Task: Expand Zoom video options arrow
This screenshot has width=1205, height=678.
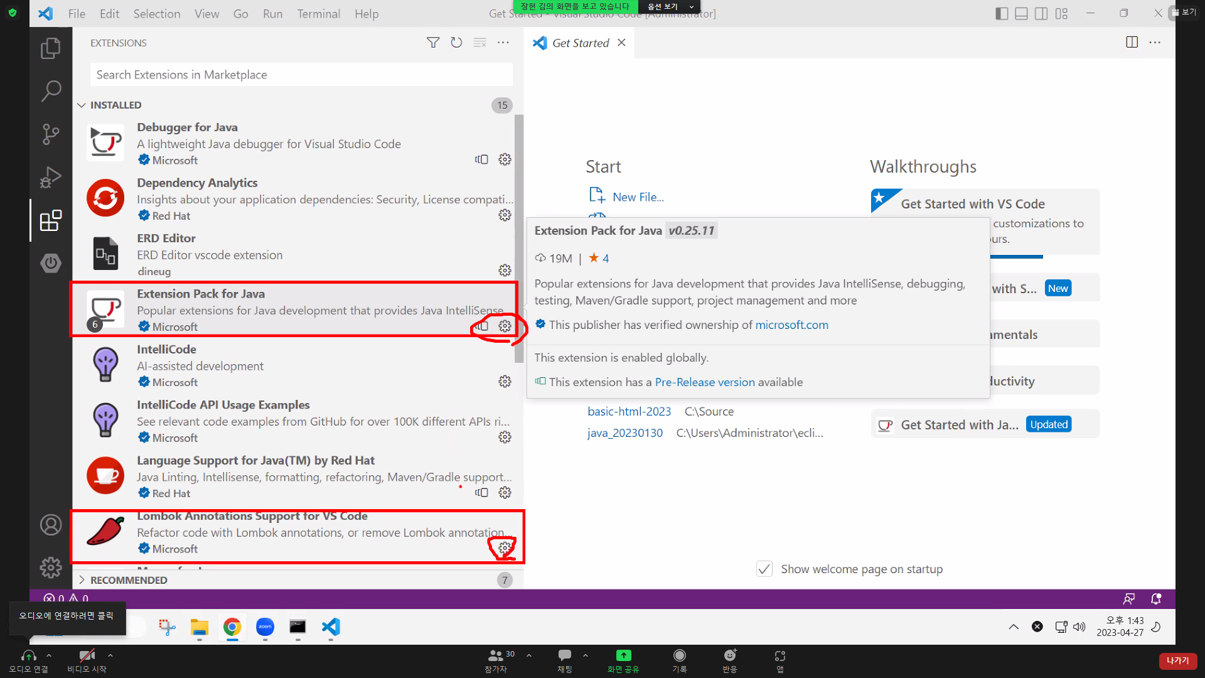Action: [110, 655]
